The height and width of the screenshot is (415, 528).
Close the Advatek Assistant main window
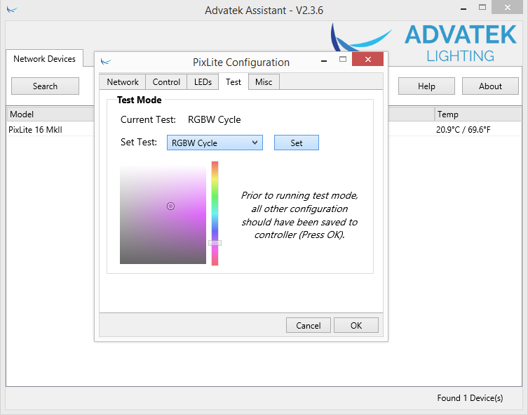coord(508,7)
